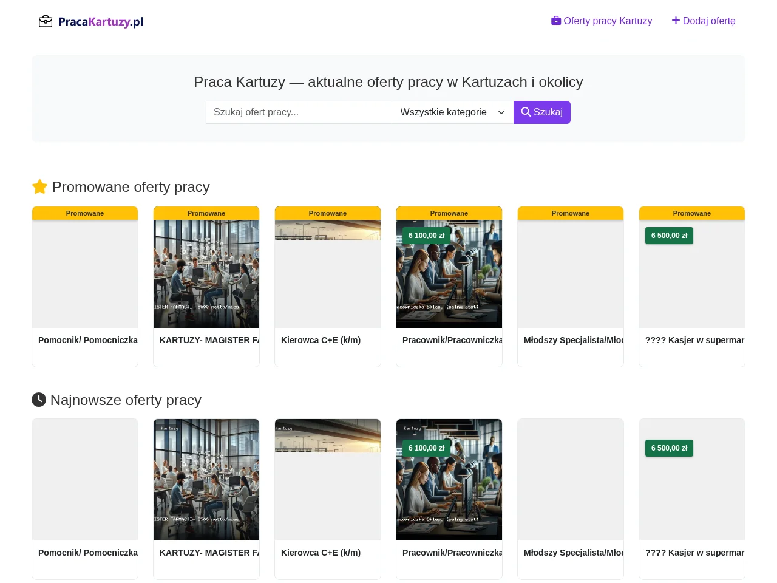Open newest Pomocnik/ Pomocniczka offer image
This screenshot has height=583, width=777.
click(x=85, y=480)
